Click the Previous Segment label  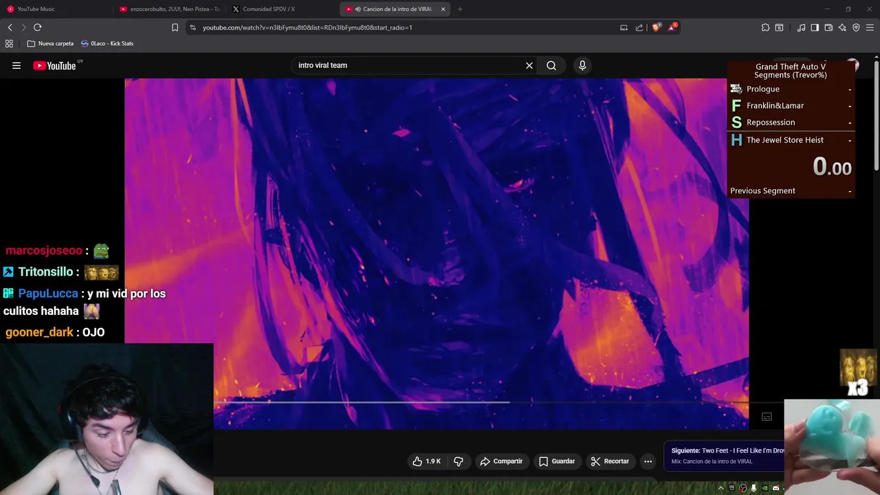click(x=762, y=190)
